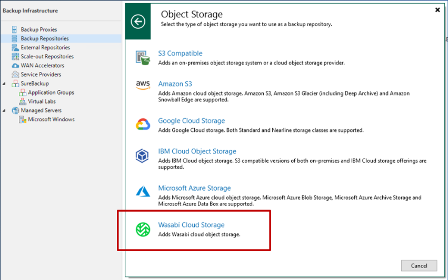The height and width of the screenshot is (280, 448).
Task: Select Backup Proxies in the tree
Action: coord(38,29)
